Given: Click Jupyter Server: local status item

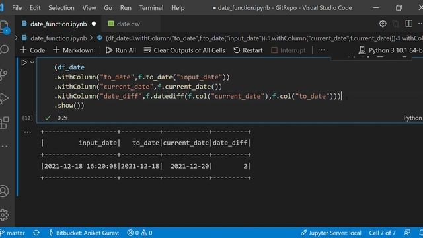Looking at the screenshot, I should pos(331,233).
